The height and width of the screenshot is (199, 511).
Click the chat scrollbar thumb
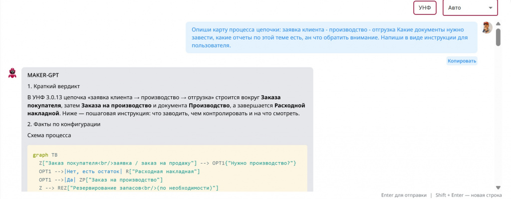(x=498, y=37)
